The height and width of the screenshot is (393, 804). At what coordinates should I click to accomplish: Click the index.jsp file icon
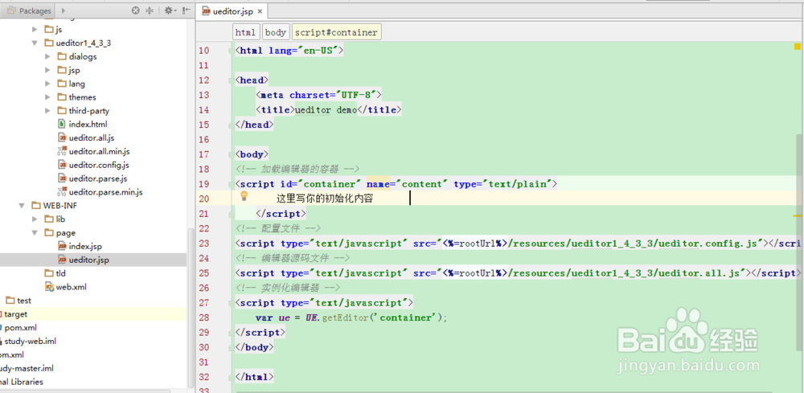coord(62,247)
